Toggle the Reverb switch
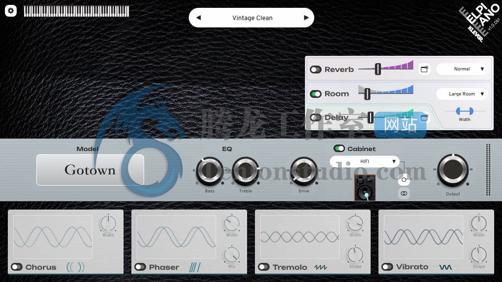This screenshot has width=502, height=282. [316, 70]
